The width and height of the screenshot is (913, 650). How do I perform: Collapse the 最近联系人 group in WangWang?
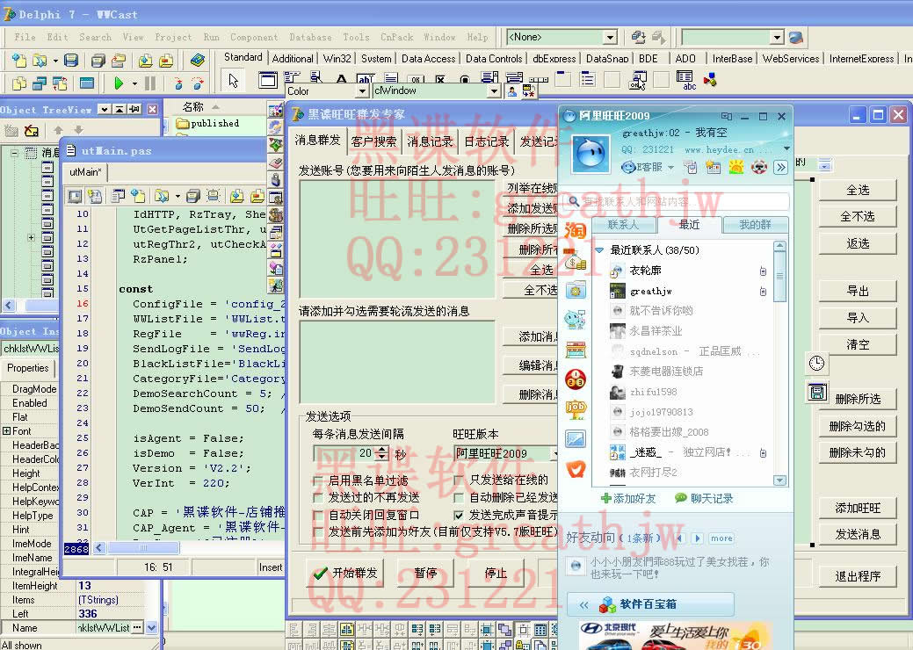pyautogui.click(x=600, y=250)
